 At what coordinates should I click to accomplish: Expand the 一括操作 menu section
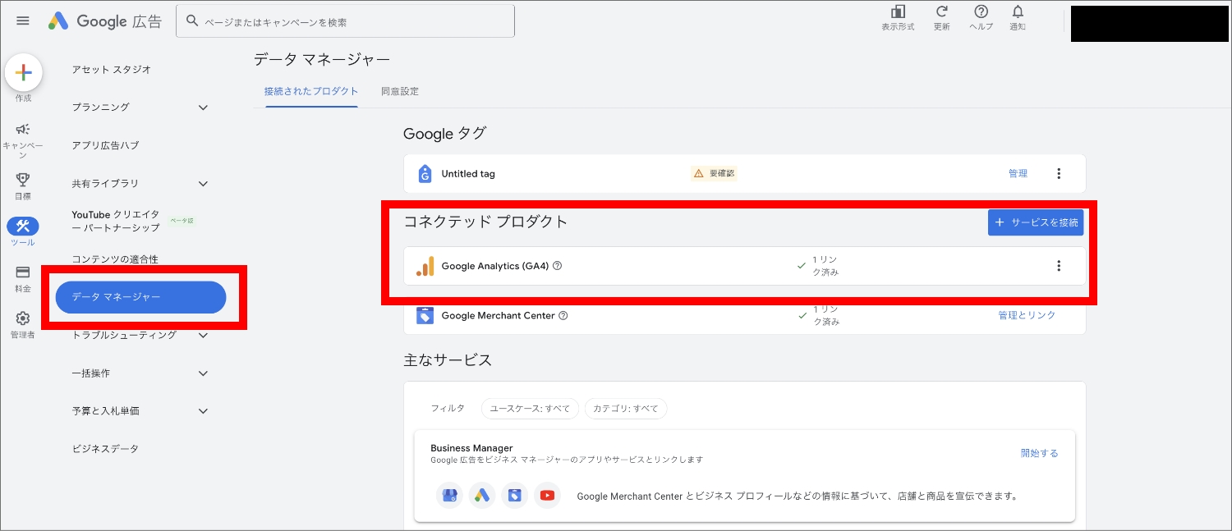click(x=203, y=373)
